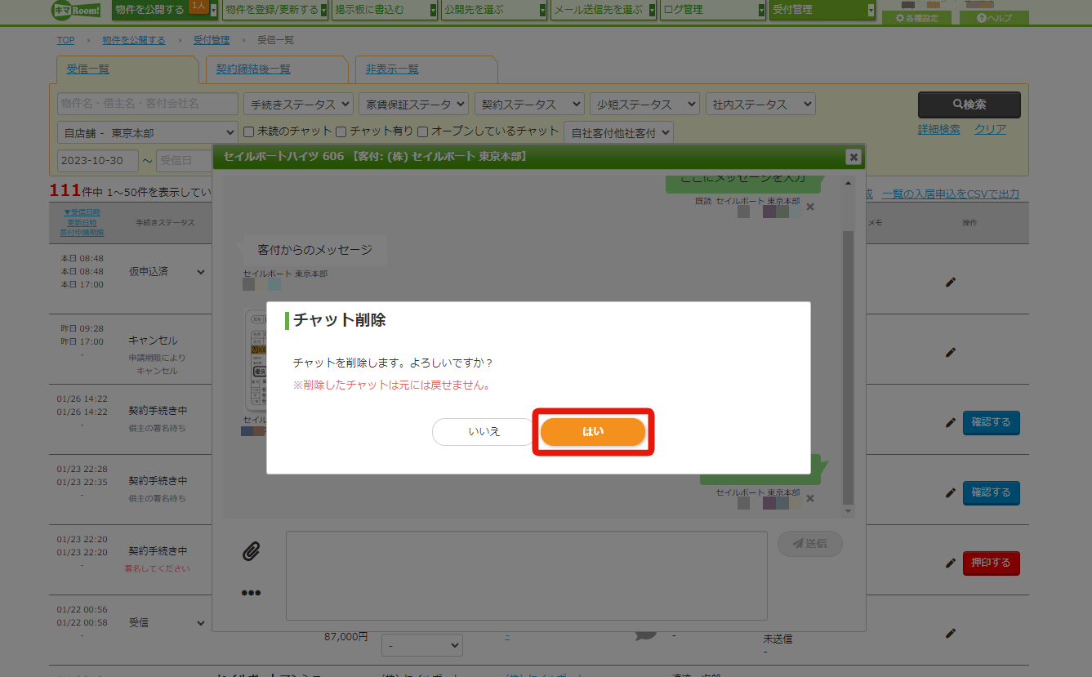Toggle オープンしているチャット checkbox
The width and height of the screenshot is (1092, 677).
(423, 131)
